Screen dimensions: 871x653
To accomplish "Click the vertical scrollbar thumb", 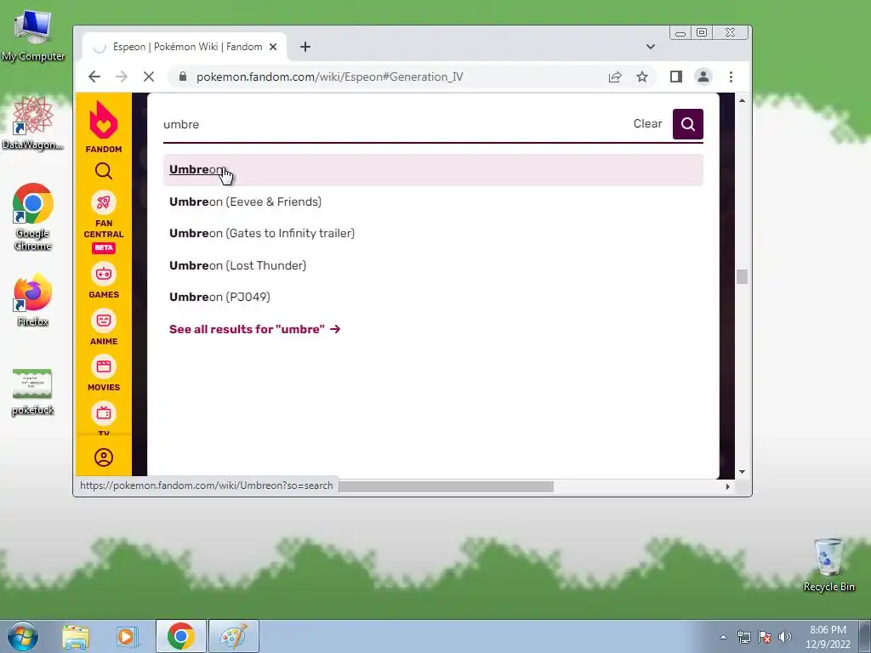I will (742, 276).
